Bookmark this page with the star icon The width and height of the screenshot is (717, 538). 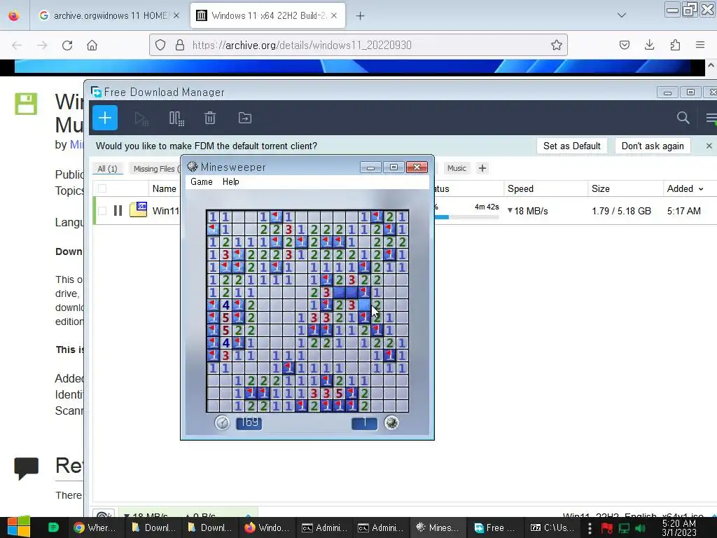tap(557, 45)
